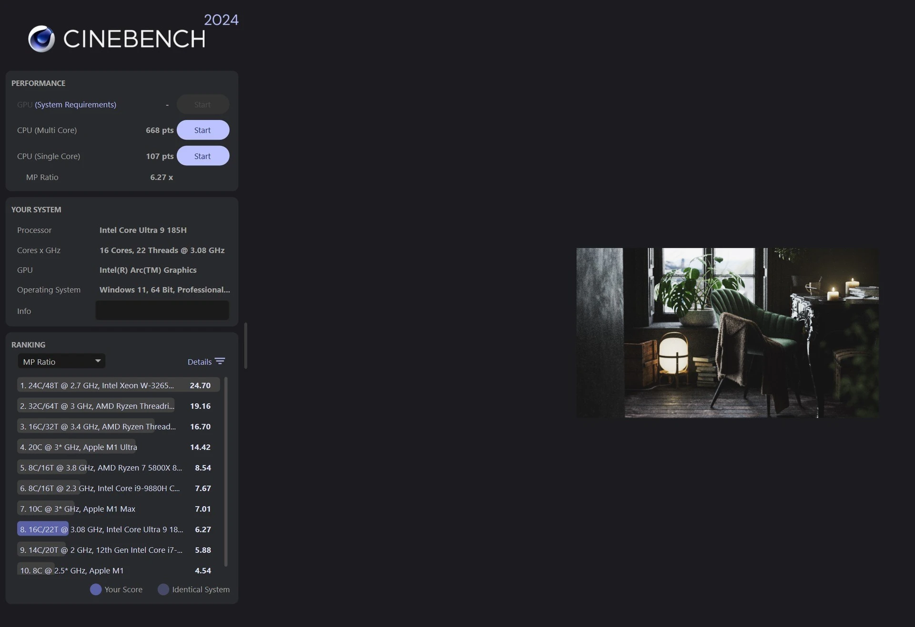Select ranking row Intel Core i9-9880H

pyautogui.click(x=118, y=488)
